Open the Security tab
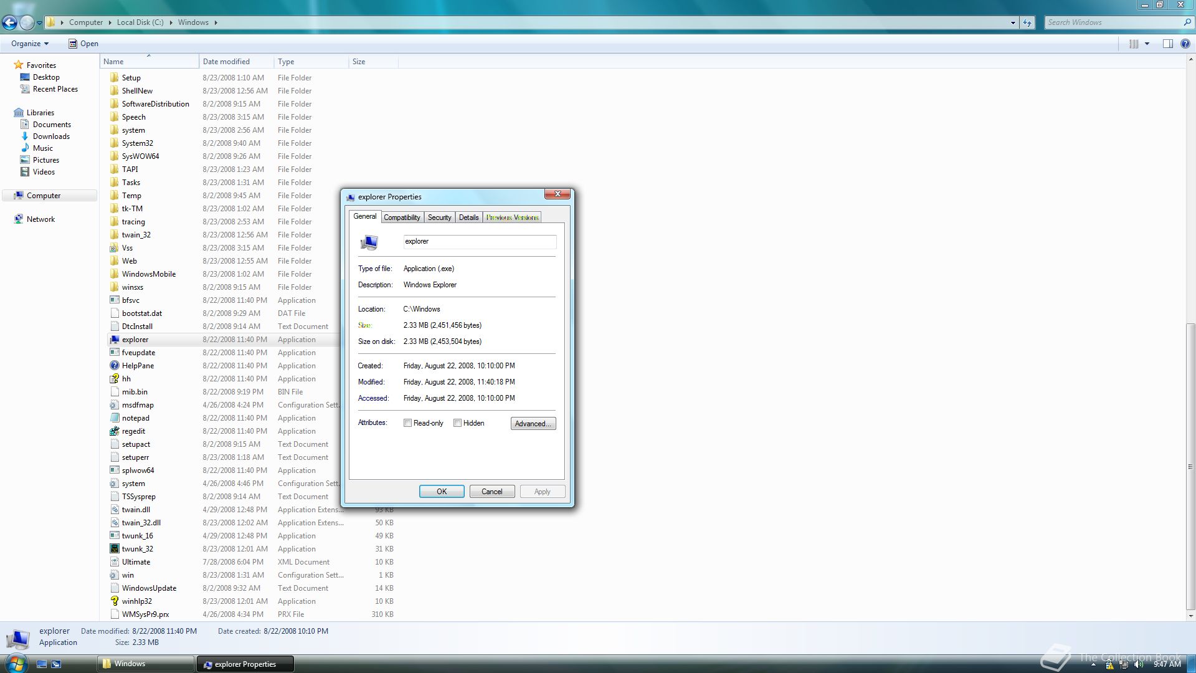1196x673 pixels. tap(439, 217)
